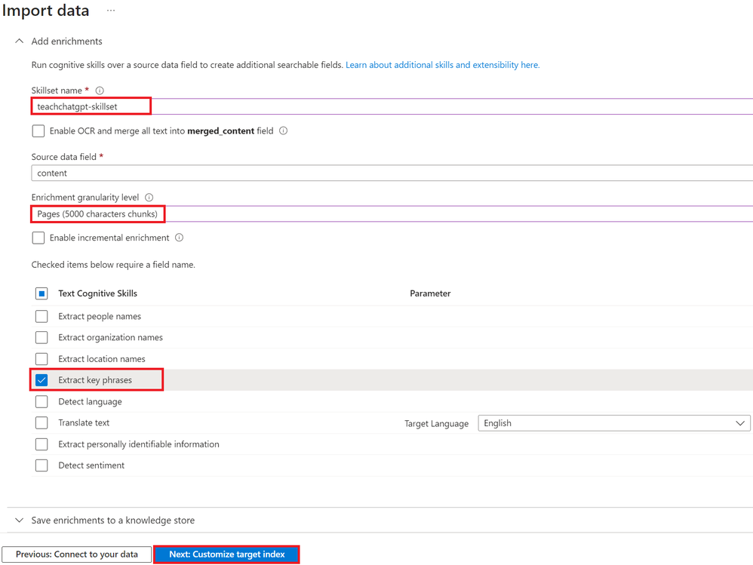Check Extract people names
Image resolution: width=753 pixels, height=565 pixels.
click(41, 316)
